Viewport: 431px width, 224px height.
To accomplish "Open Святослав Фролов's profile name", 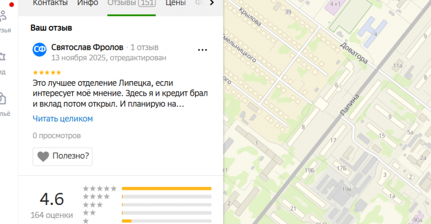I will point(87,47).
